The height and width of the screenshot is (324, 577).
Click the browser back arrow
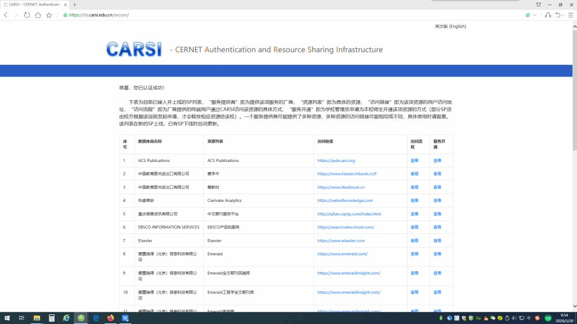pos(6,15)
